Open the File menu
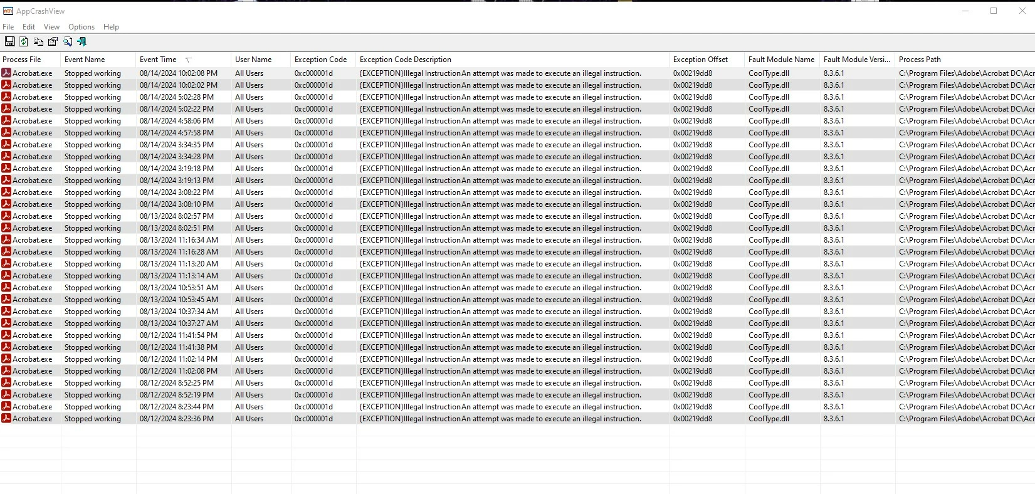This screenshot has height=494, width=1035. tap(8, 27)
